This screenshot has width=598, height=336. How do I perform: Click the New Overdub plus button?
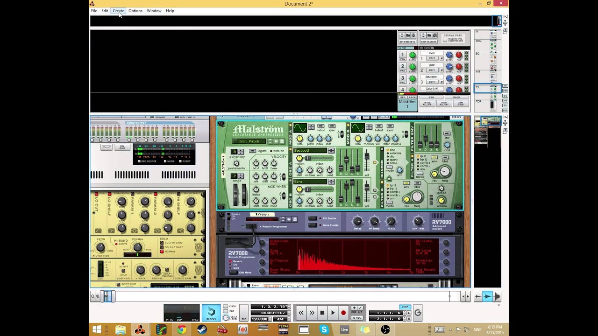[x=354, y=308]
